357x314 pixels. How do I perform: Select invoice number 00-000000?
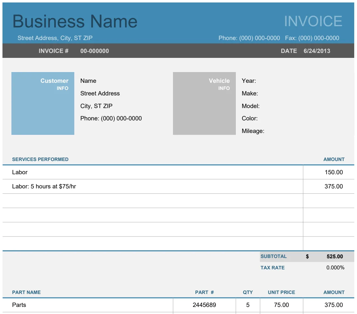tap(94, 51)
